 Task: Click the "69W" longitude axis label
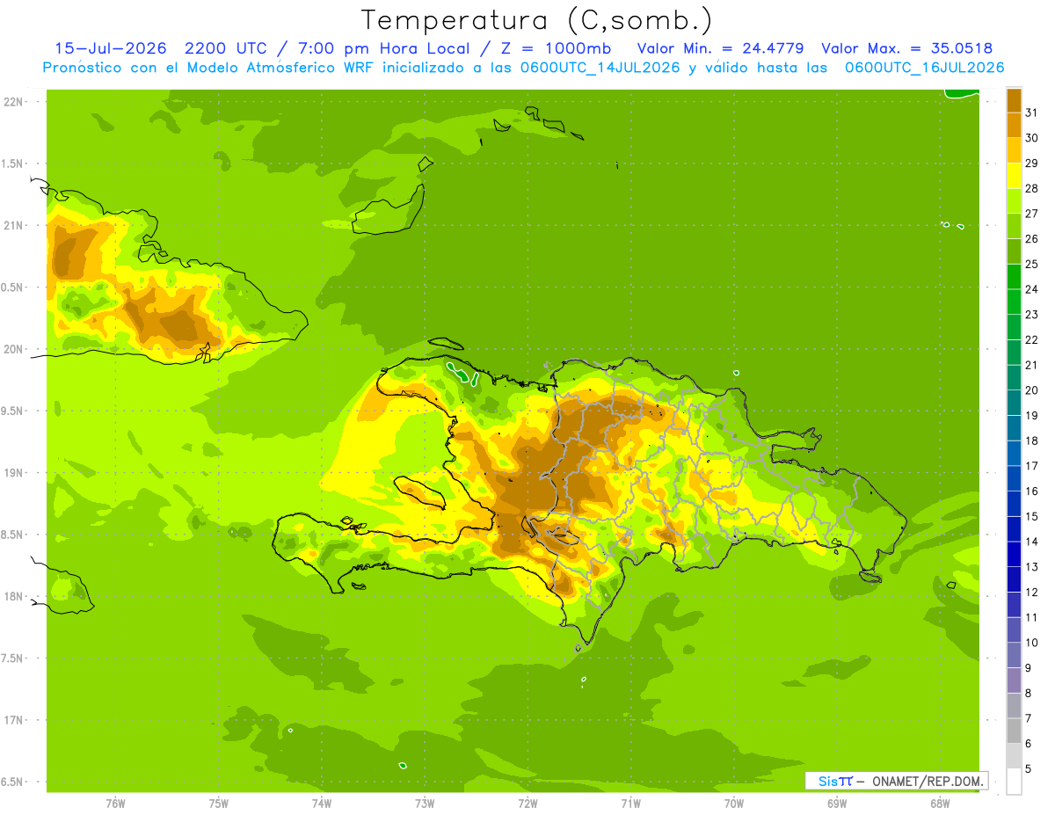click(x=837, y=804)
